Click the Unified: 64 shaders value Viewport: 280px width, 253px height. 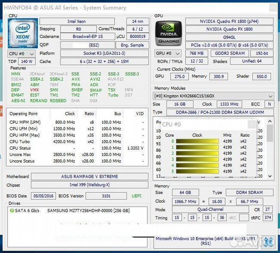(x=252, y=61)
